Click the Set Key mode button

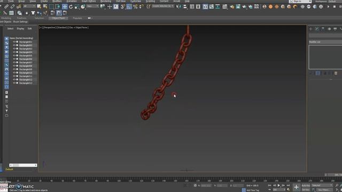click(x=306, y=190)
